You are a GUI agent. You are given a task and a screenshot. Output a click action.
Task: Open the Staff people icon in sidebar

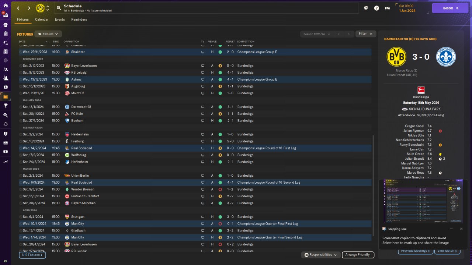pyautogui.click(x=5, y=69)
